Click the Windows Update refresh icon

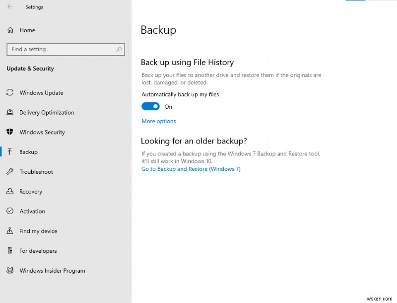click(x=9, y=93)
